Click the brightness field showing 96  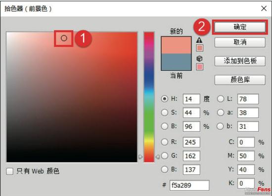coord(191,126)
